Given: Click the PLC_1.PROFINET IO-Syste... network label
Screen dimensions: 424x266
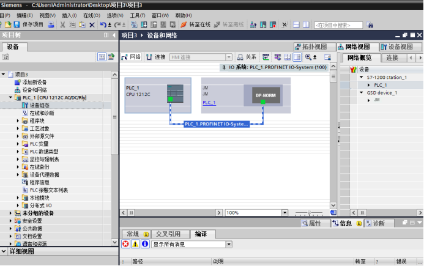Looking at the screenshot, I should [x=217, y=124].
